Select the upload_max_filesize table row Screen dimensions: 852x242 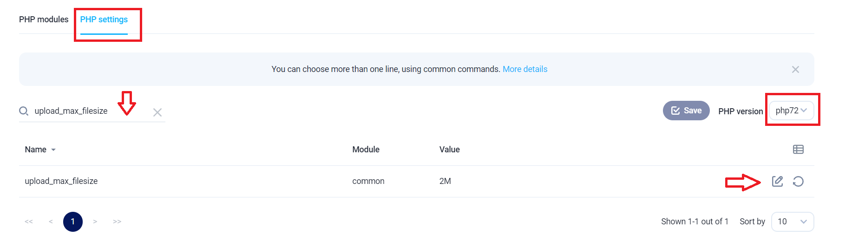[x=417, y=181]
